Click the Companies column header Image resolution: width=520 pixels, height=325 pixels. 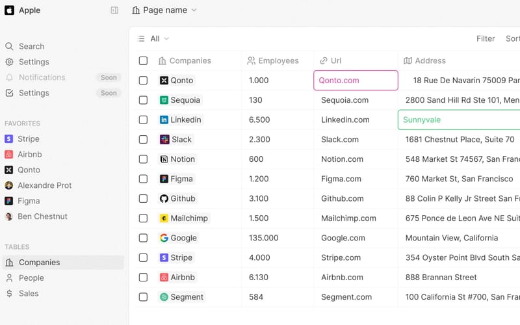tap(185, 60)
